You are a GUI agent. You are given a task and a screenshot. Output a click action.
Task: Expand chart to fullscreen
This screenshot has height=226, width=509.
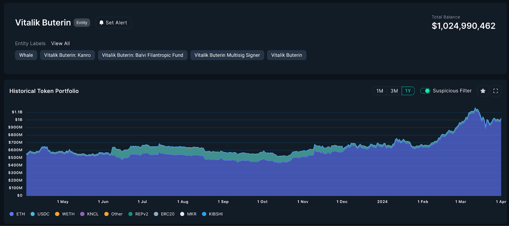pyautogui.click(x=496, y=91)
